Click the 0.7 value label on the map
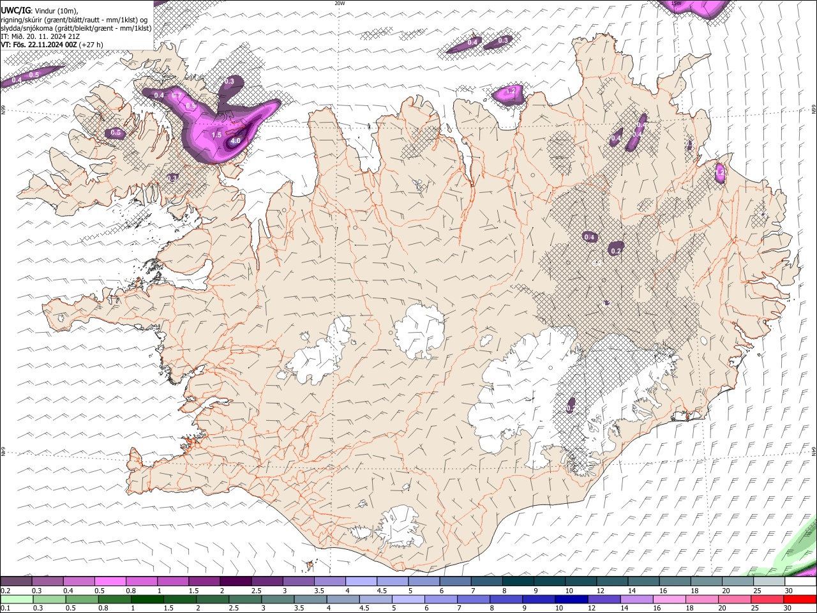Image resolution: width=817 pixels, height=613 pixels. (177, 95)
